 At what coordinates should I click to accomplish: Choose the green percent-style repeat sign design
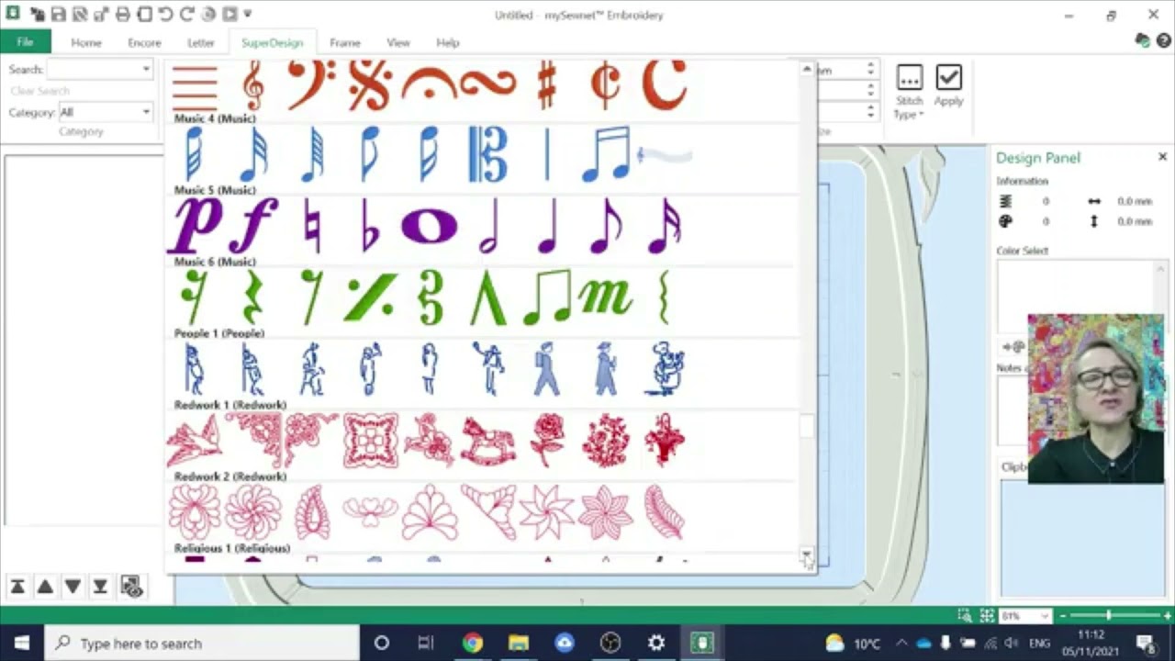(x=370, y=298)
